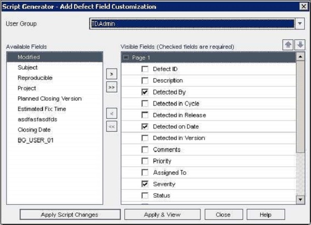Check the Defect ID checkbox

click(x=145, y=69)
